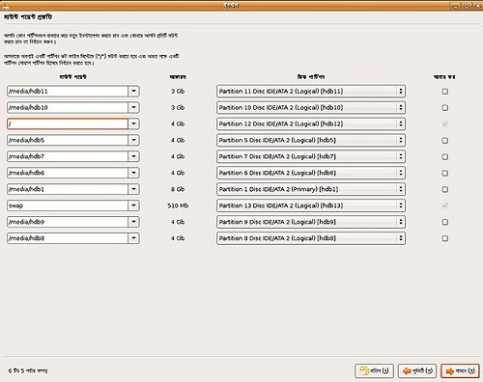Click the Cancel button with undo icon
This screenshot has height=382, width=483.
tap(374, 371)
